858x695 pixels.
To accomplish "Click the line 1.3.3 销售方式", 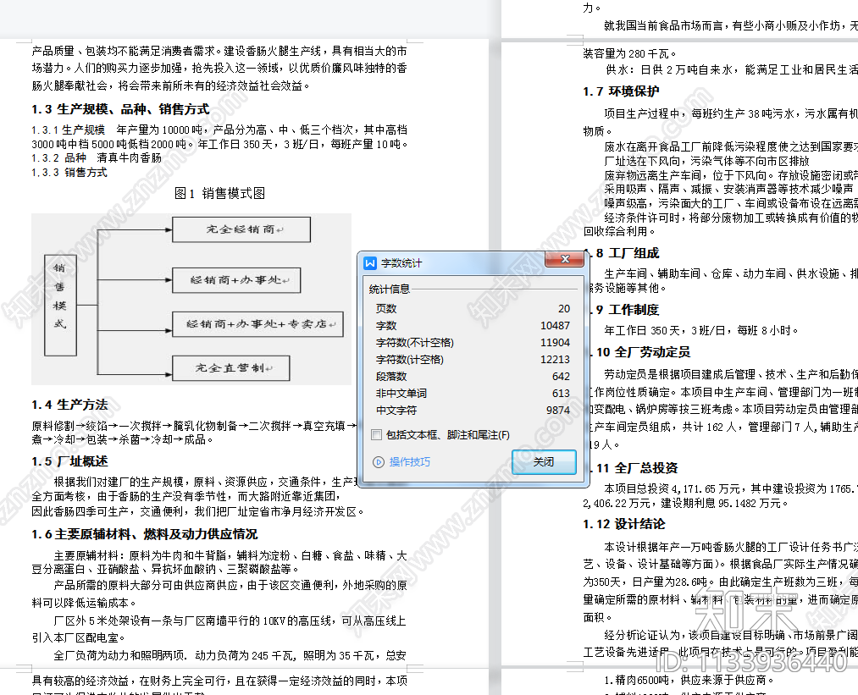I will point(69,172).
